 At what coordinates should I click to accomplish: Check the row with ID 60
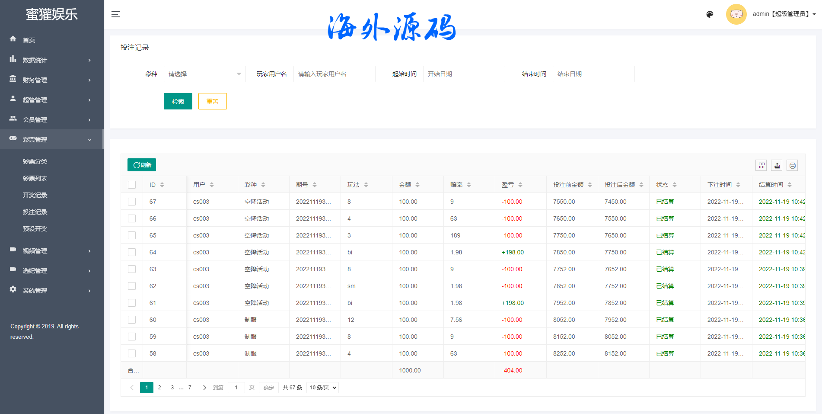pyautogui.click(x=132, y=320)
